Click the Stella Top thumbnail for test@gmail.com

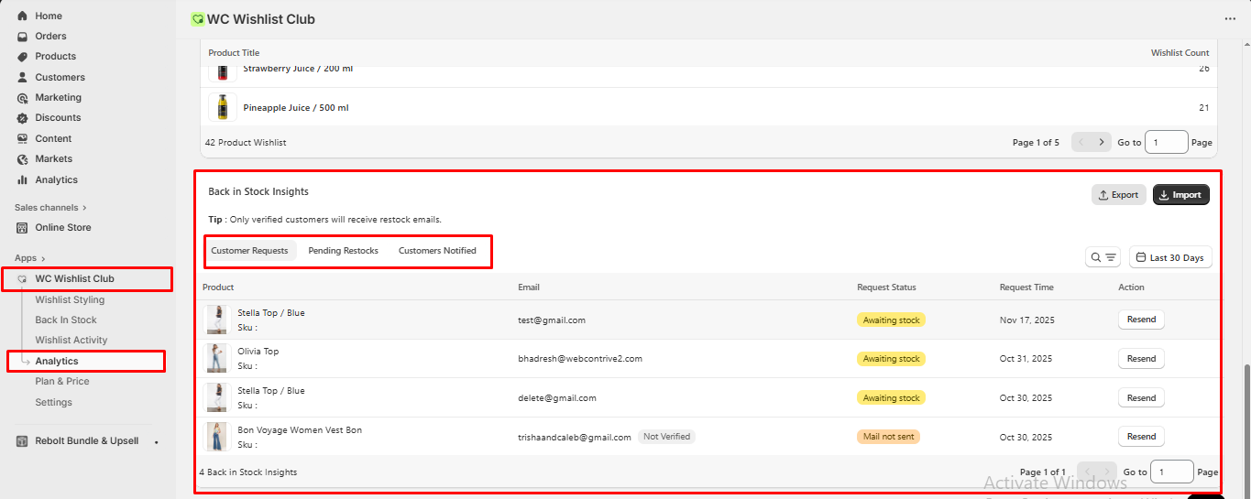click(x=217, y=320)
